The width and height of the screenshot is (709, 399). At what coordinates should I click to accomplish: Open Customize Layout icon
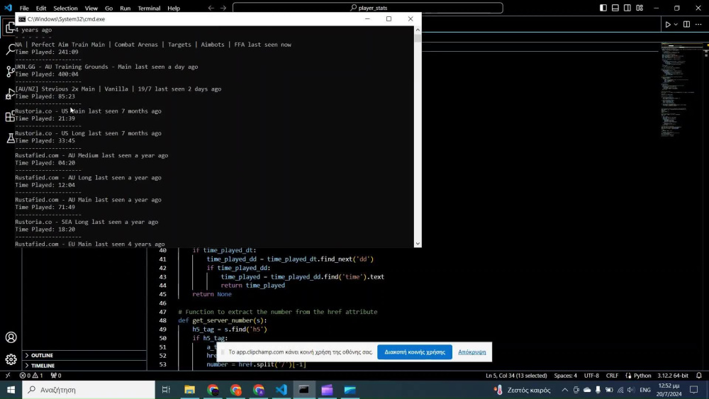640,8
